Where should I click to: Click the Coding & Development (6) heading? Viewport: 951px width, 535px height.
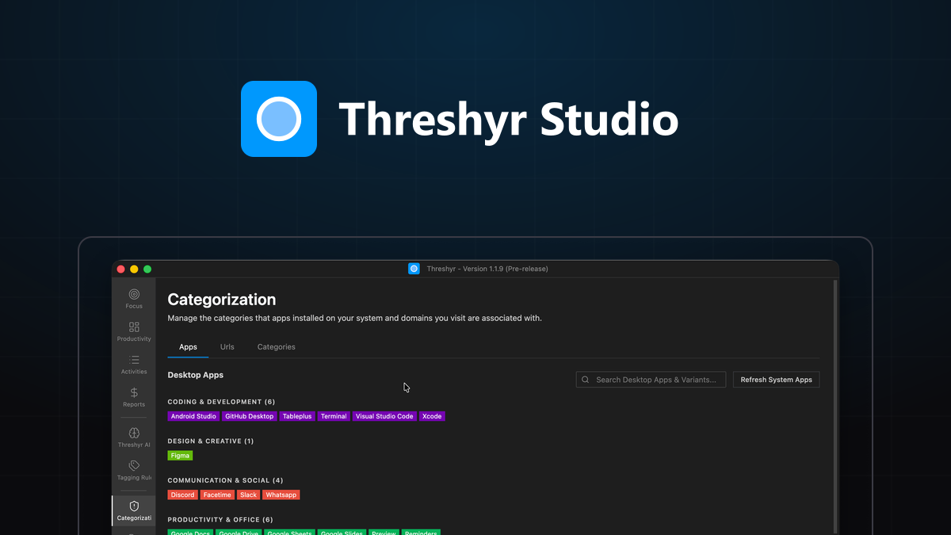coord(221,402)
